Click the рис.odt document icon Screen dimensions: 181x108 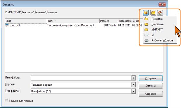7,25
